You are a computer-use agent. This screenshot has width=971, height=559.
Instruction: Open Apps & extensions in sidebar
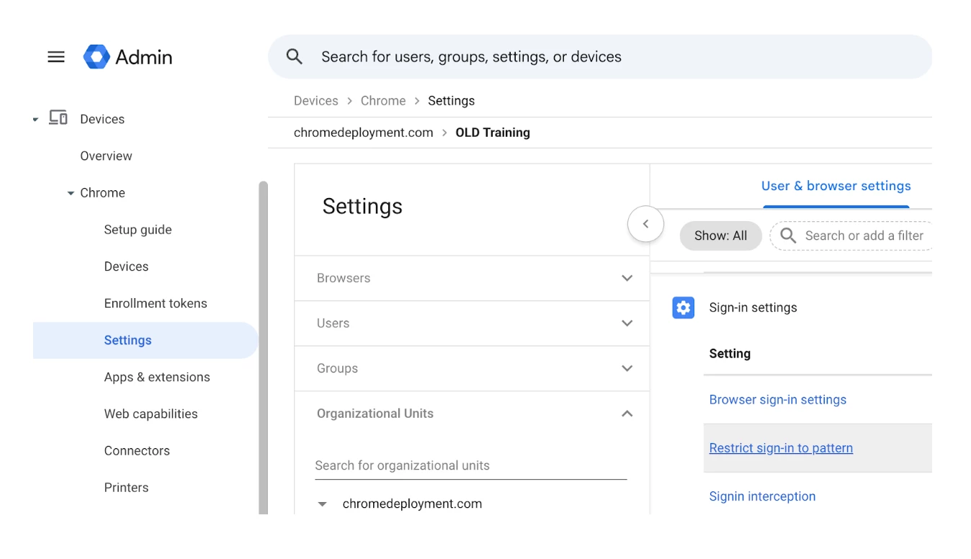pos(157,377)
